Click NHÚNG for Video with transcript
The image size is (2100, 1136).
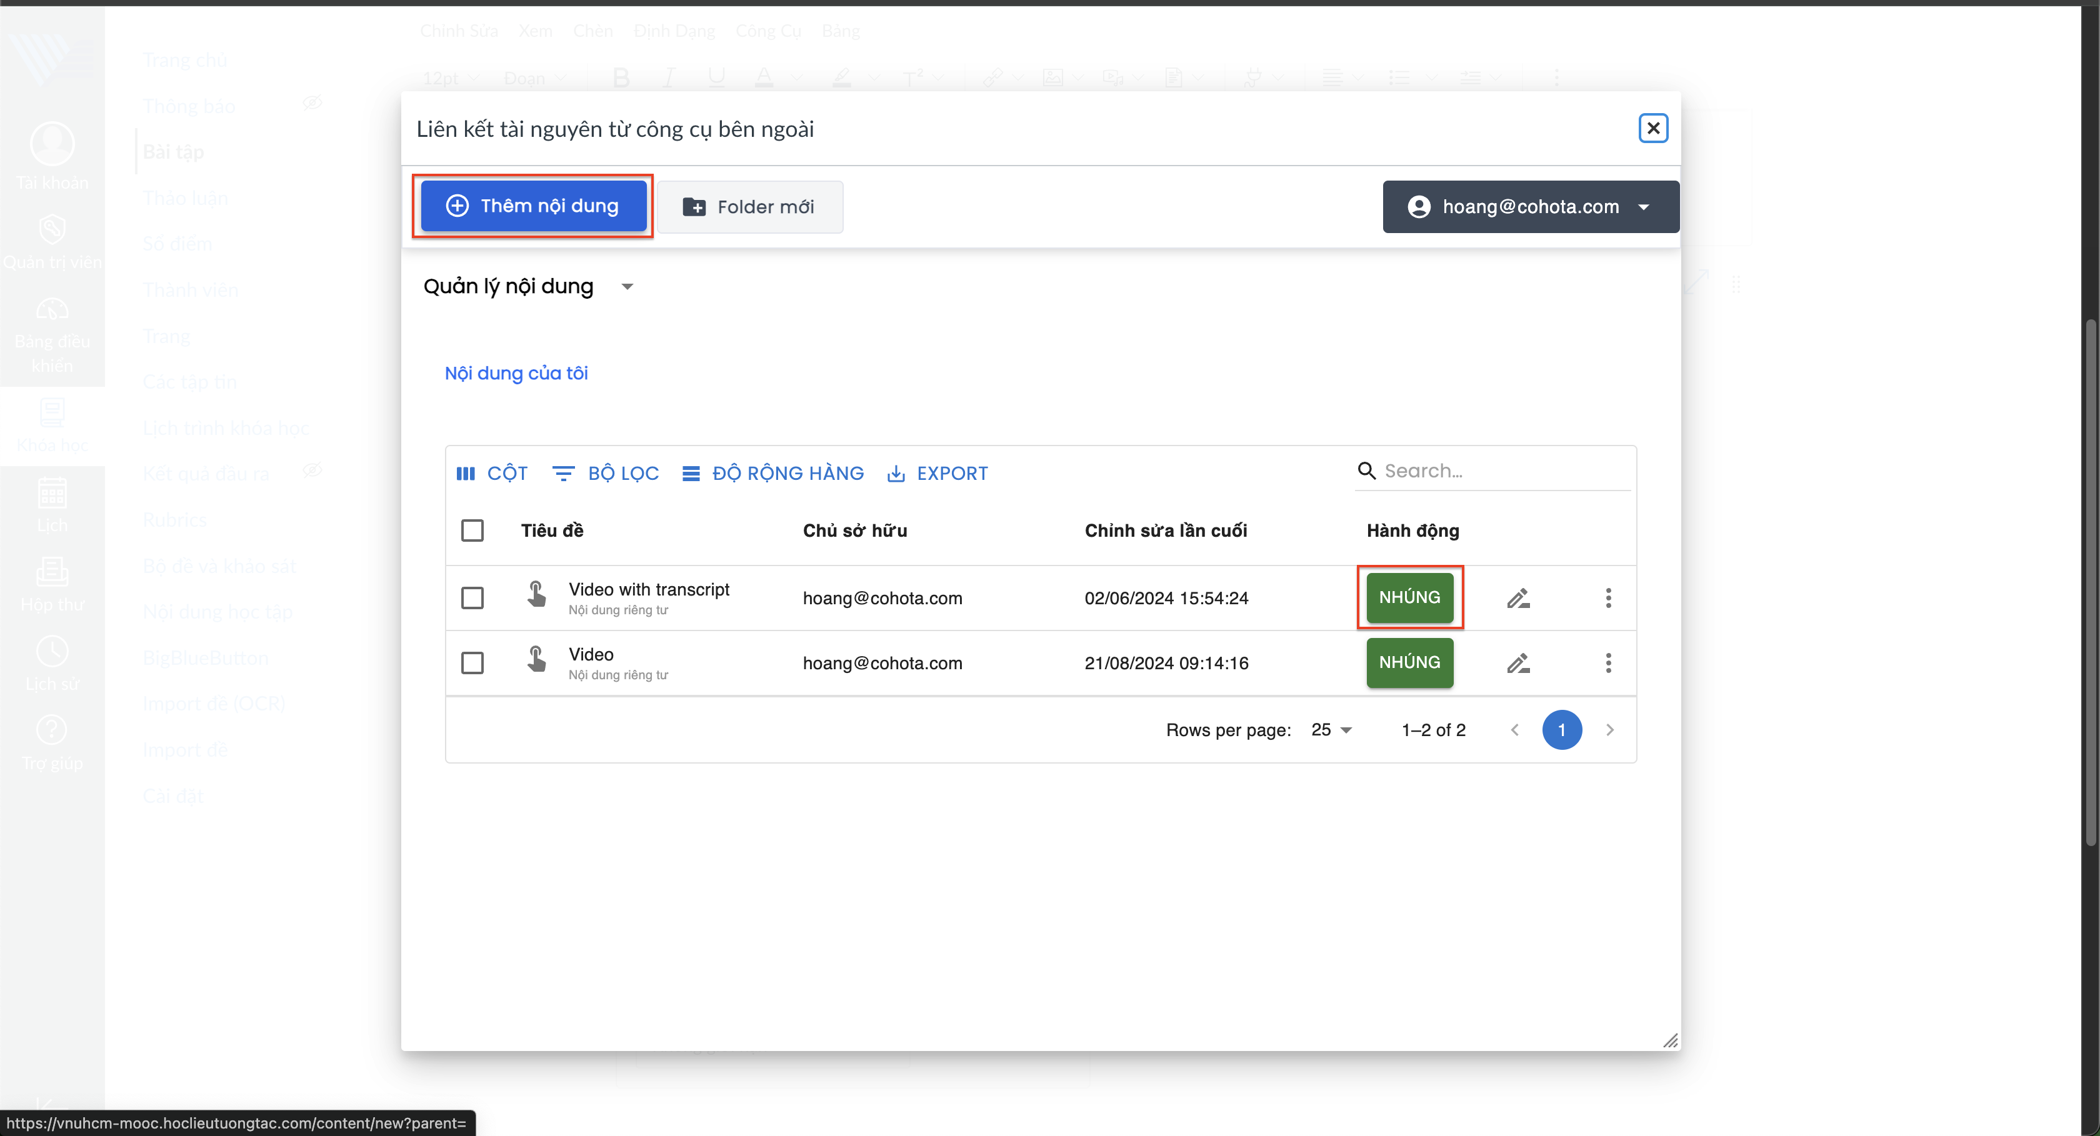click(x=1409, y=597)
